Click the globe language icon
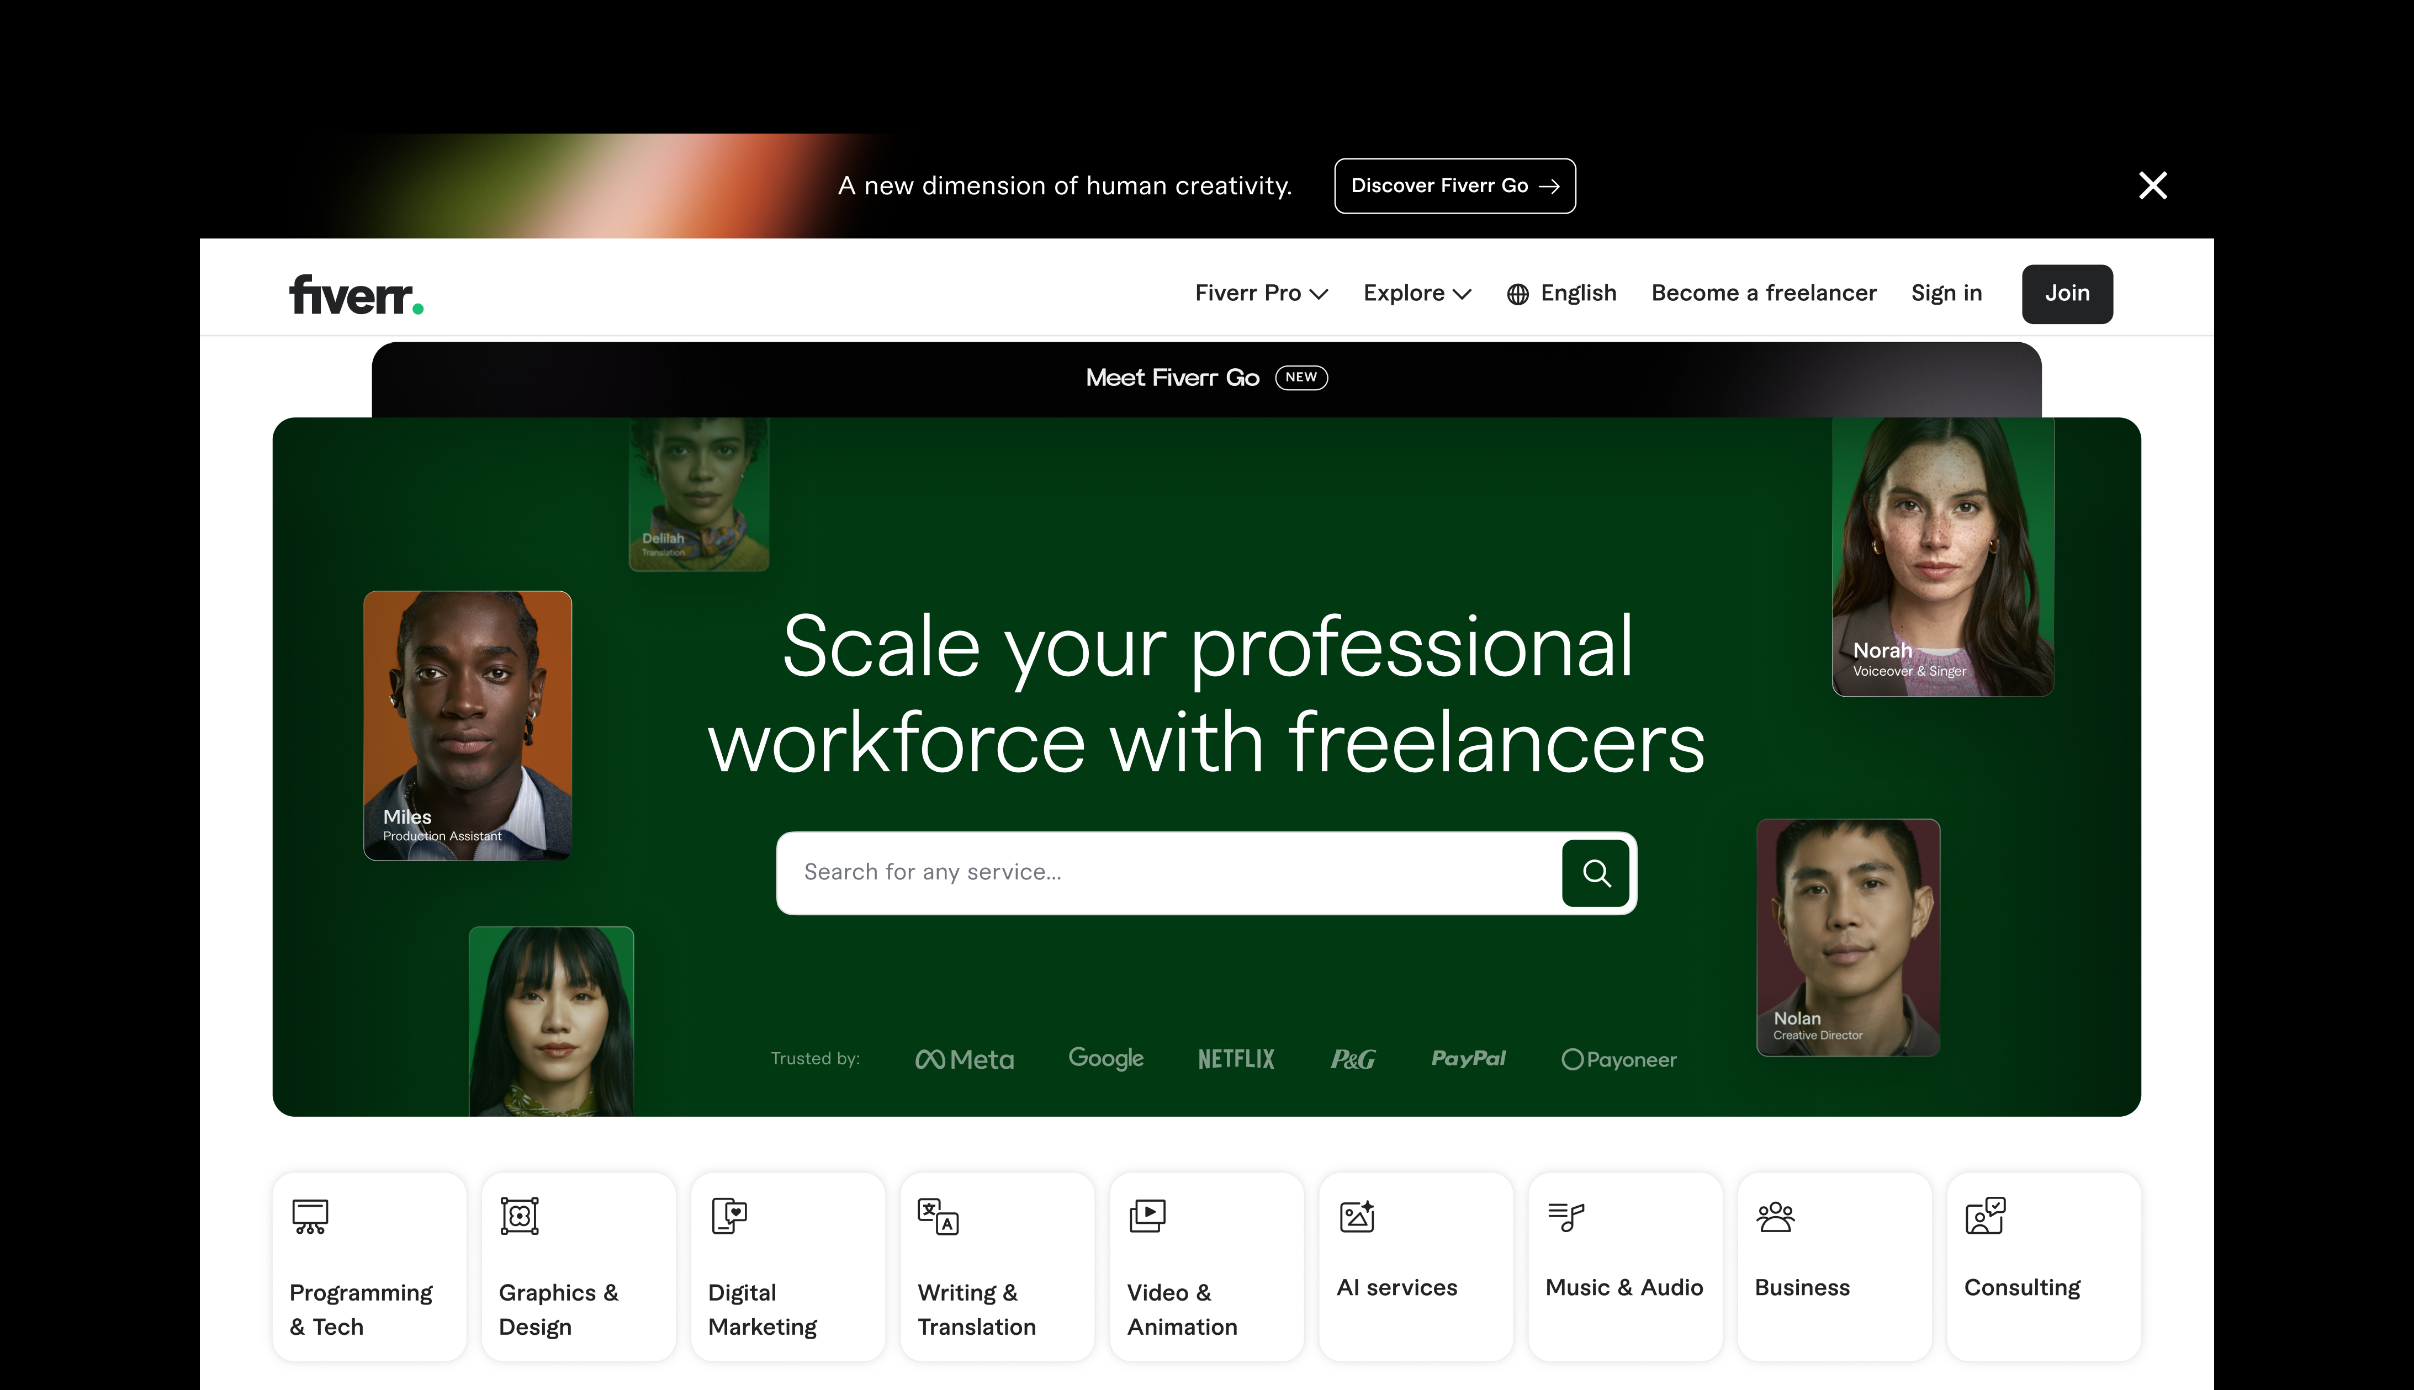 click(1517, 294)
